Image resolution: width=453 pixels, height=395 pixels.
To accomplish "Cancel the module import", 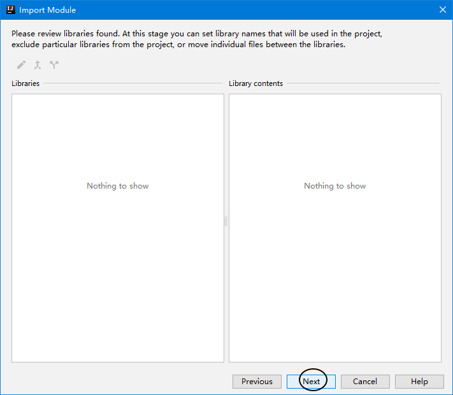I will pos(365,382).
